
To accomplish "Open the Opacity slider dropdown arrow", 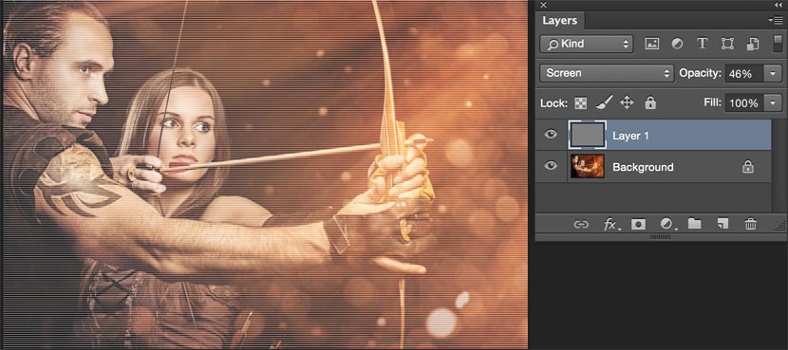I will click(772, 74).
